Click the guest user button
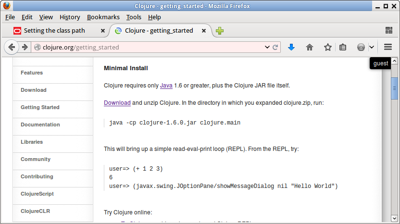This screenshot has width=400, height=224. tap(380, 63)
